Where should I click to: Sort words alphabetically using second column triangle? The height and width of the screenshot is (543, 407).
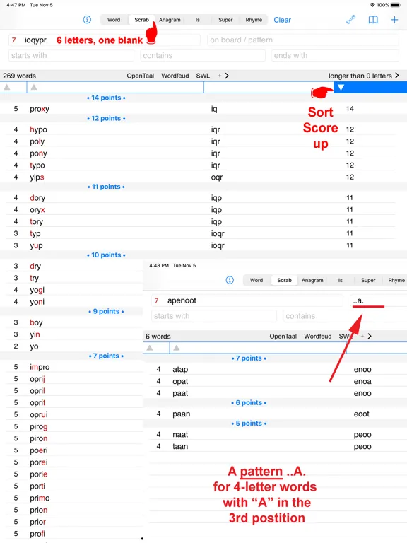34,87
